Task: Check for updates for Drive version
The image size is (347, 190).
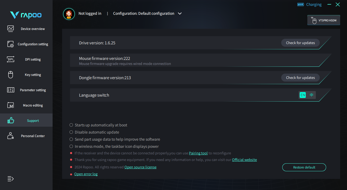Action: (x=300, y=43)
